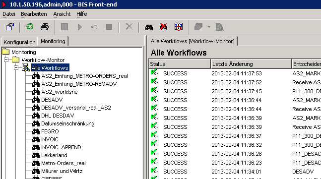The image size is (321, 179).
Task: Click the crossed-out binoculars delete-filter icon
Action: tap(163, 27)
